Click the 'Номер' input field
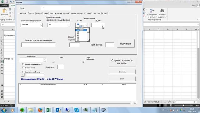Viewport: 200px width, 113px height. [56, 8]
